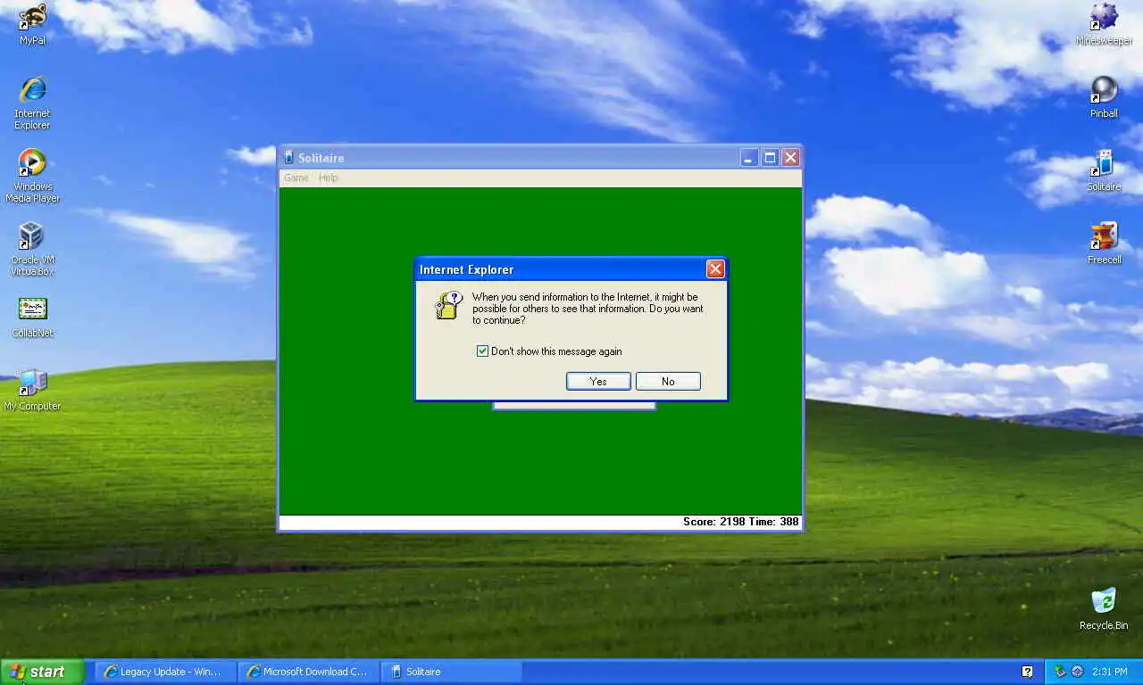Open the Help menu in Solitaire

click(x=329, y=177)
